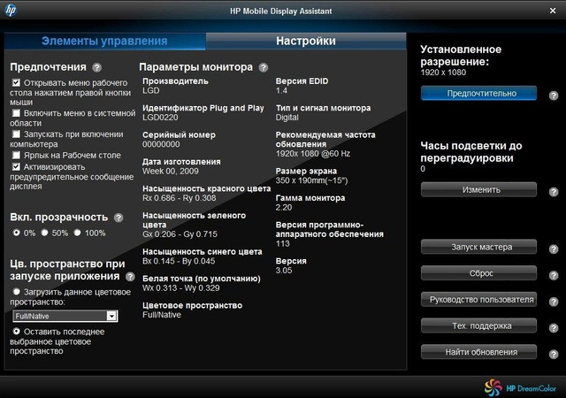Click the monitor gamma value 2.20
Viewport: 566px width, 398px height.
pyautogui.click(x=284, y=207)
